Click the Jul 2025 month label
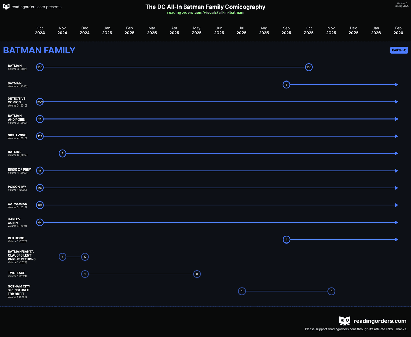The height and width of the screenshot is (337, 411). click(241, 30)
